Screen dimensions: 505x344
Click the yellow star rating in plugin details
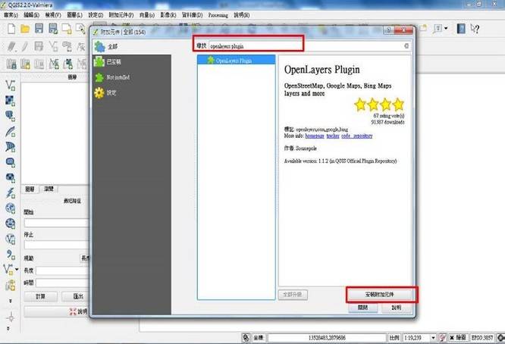click(379, 105)
